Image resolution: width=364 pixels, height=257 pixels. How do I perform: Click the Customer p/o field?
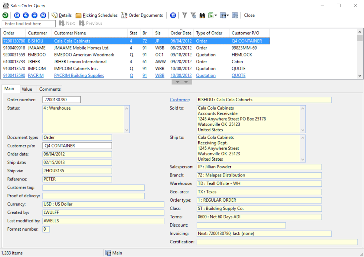[77, 145]
